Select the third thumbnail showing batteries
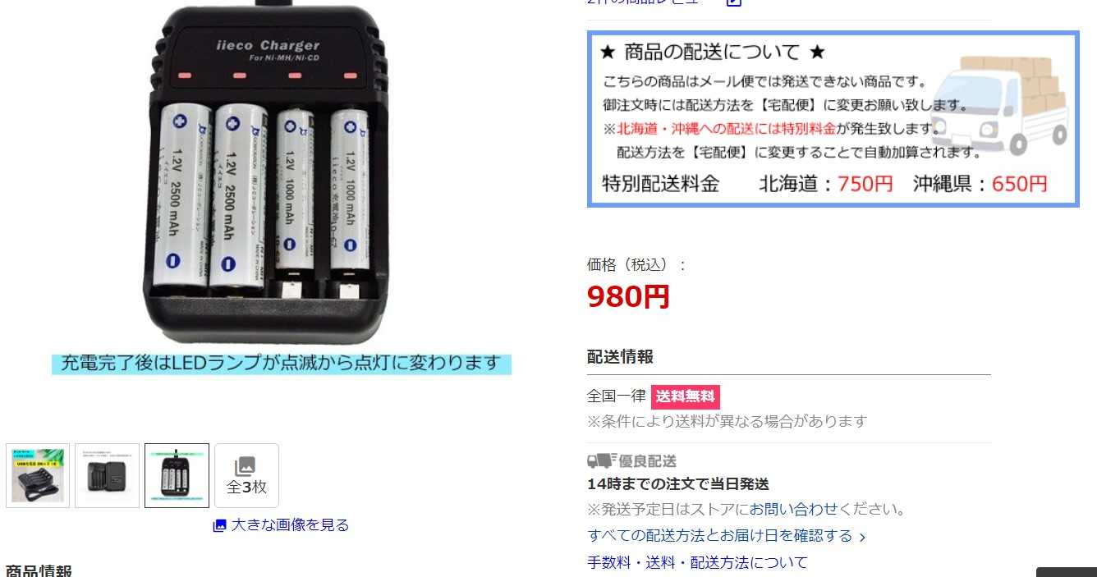The image size is (1097, 577). coord(177,475)
